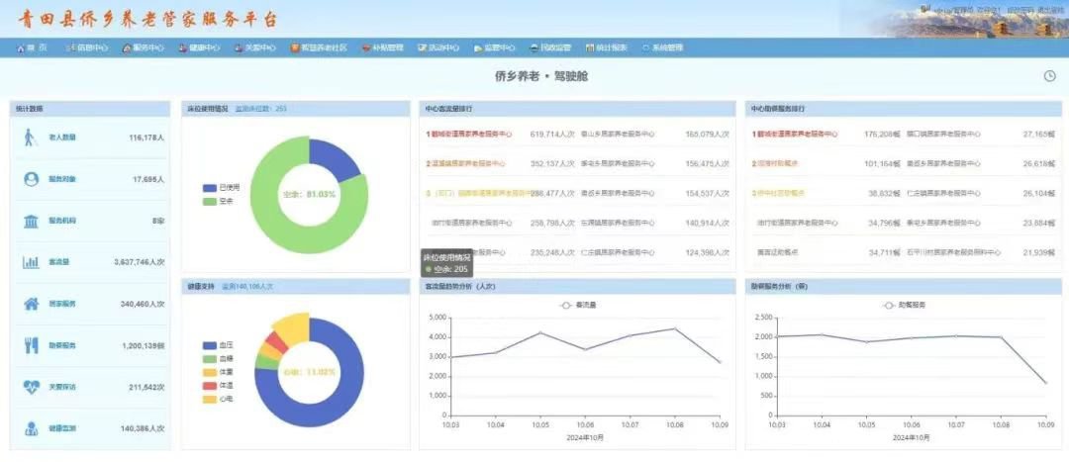Open the 补贴管理 menu
Screen dimensions: 1069x462
point(382,47)
